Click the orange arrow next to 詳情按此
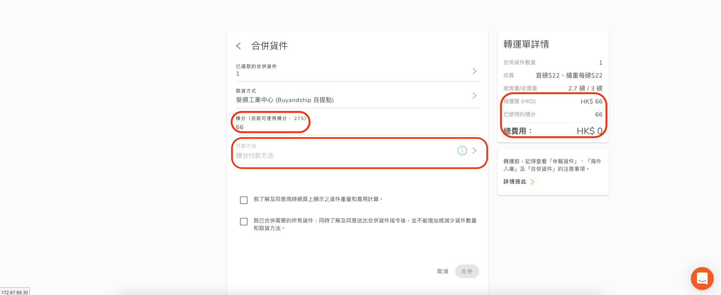This screenshot has width=721, height=295. pyautogui.click(x=533, y=182)
